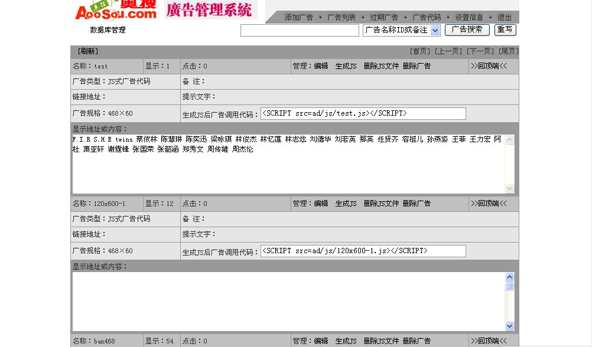Image resolution: width=592 pixels, height=347 pixels.
Task: Click scroll up arrow of test content textarea
Action: pyautogui.click(x=509, y=140)
